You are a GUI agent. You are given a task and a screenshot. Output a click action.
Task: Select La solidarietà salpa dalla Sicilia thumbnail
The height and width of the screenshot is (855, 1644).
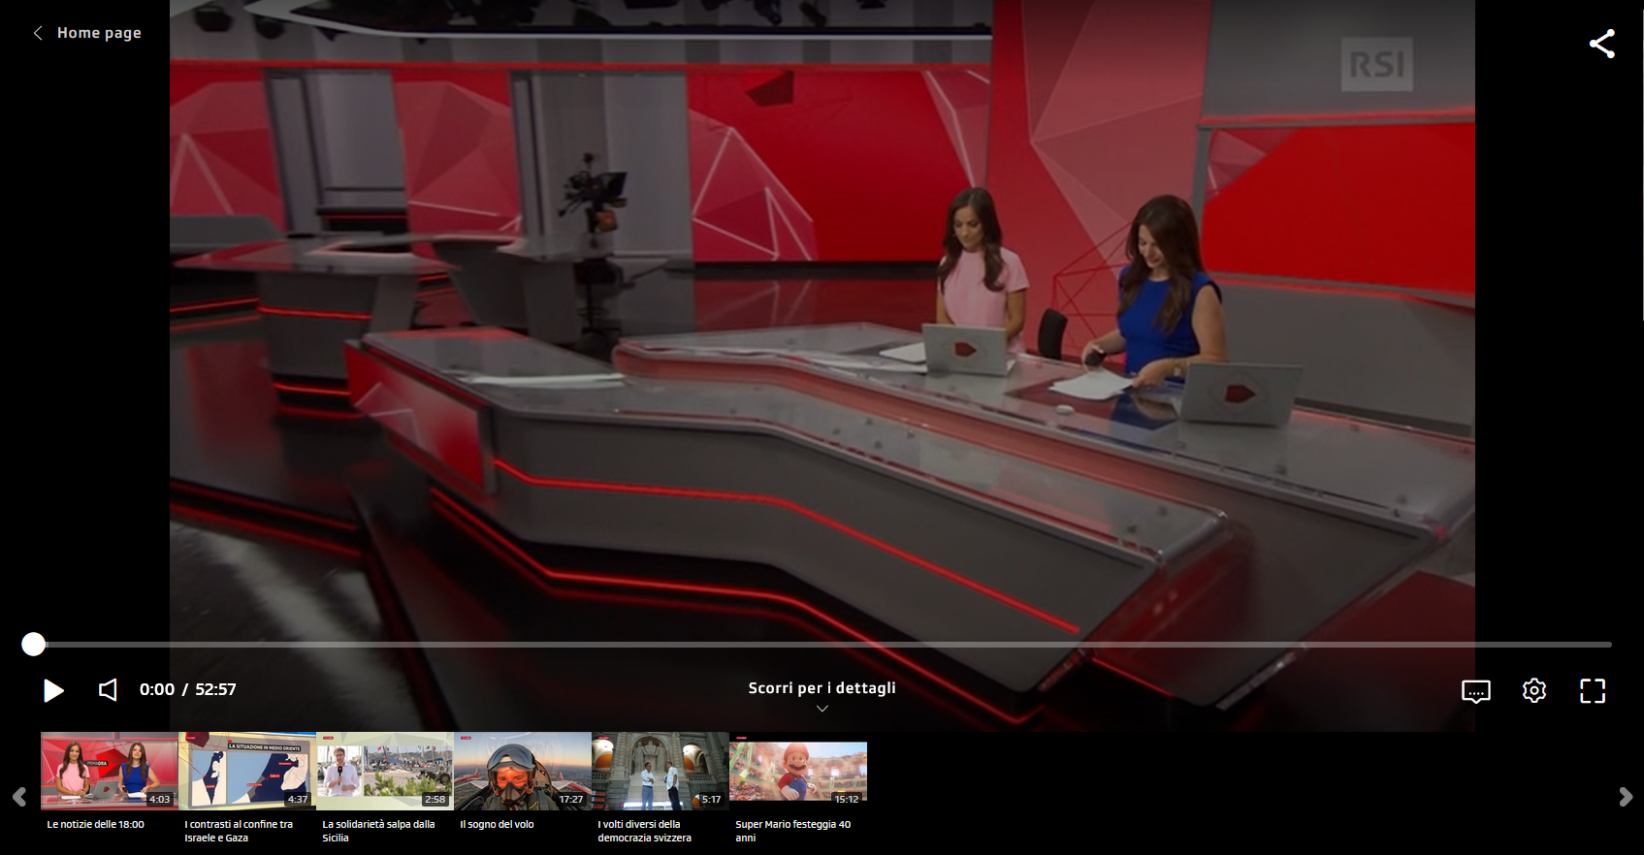(x=385, y=771)
